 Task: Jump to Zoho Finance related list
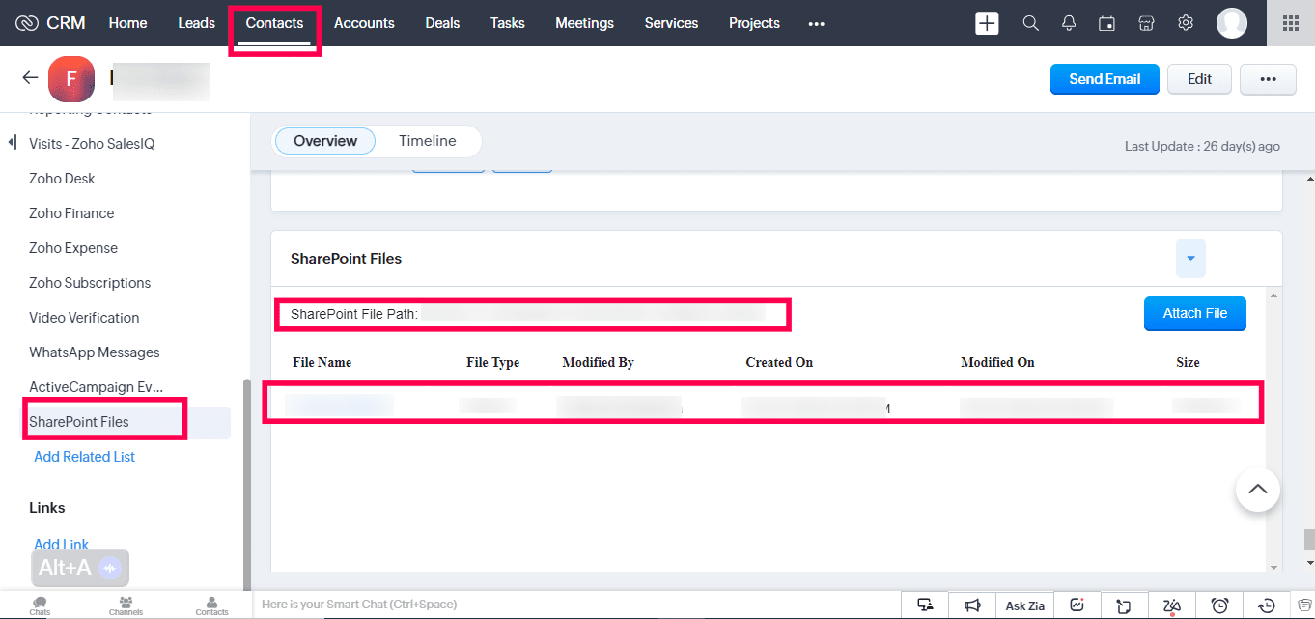click(71, 213)
